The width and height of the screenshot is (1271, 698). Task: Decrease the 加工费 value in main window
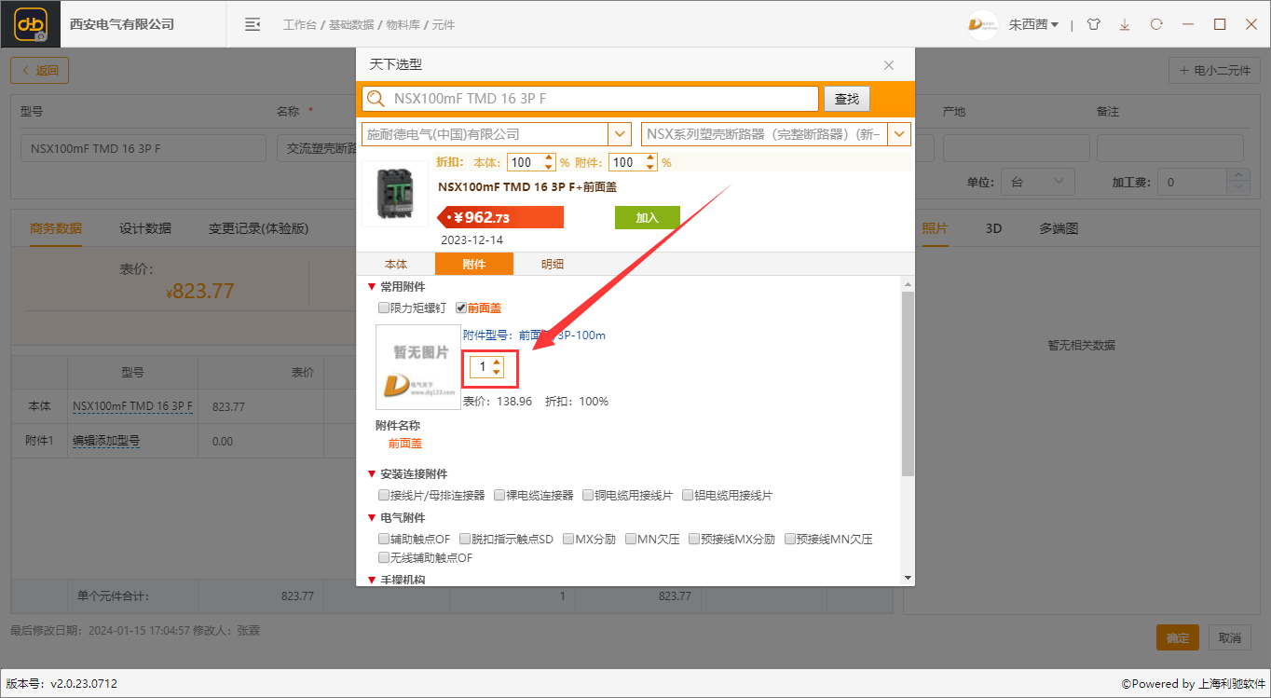coord(1237,189)
